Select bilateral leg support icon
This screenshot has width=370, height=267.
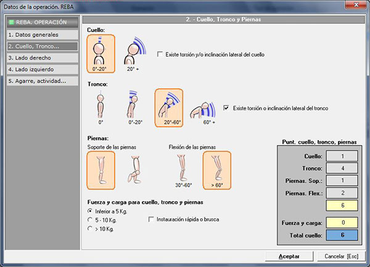(x=101, y=170)
